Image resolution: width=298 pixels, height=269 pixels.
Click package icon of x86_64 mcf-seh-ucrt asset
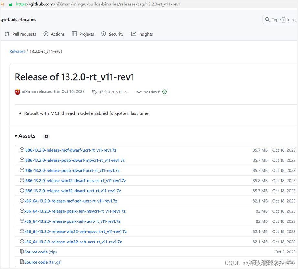(22, 201)
